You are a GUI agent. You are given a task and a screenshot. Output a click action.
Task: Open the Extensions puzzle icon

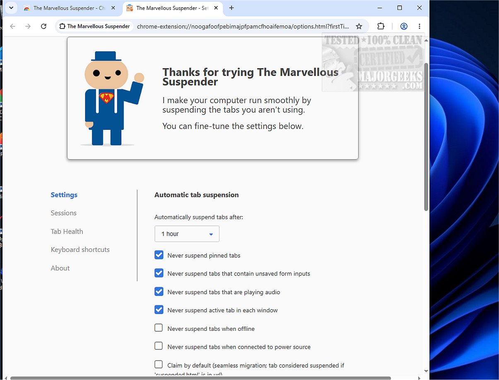(381, 26)
